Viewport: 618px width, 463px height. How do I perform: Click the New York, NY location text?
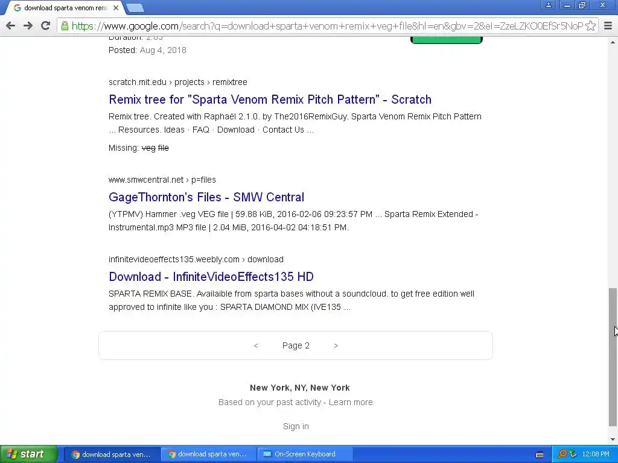point(299,388)
